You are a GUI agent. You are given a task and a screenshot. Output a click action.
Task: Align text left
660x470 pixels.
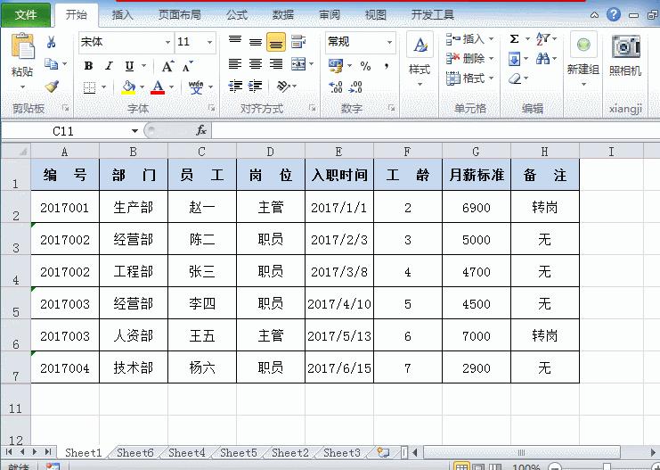coord(235,64)
